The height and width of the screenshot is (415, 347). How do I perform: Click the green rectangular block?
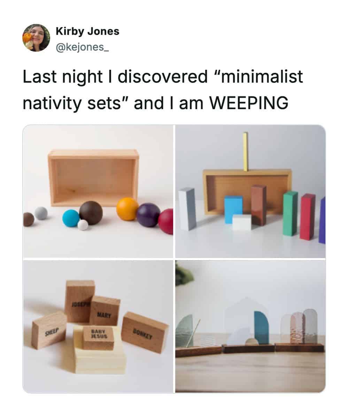click(290, 212)
